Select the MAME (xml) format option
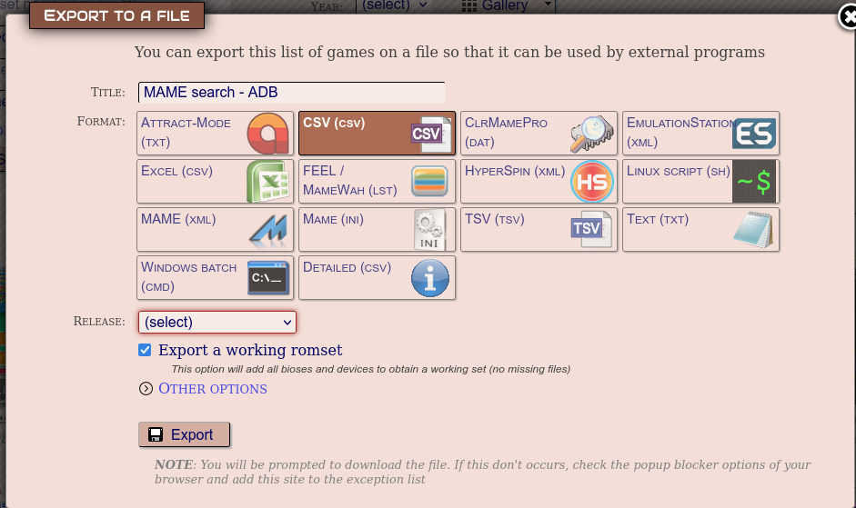Viewport: 856px width, 508px height. pos(215,230)
